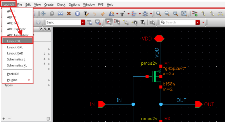Click the Create Instance icon

pos(195,13)
